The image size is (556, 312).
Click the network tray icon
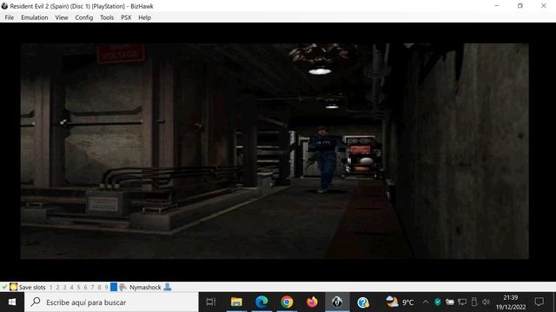tap(462, 302)
